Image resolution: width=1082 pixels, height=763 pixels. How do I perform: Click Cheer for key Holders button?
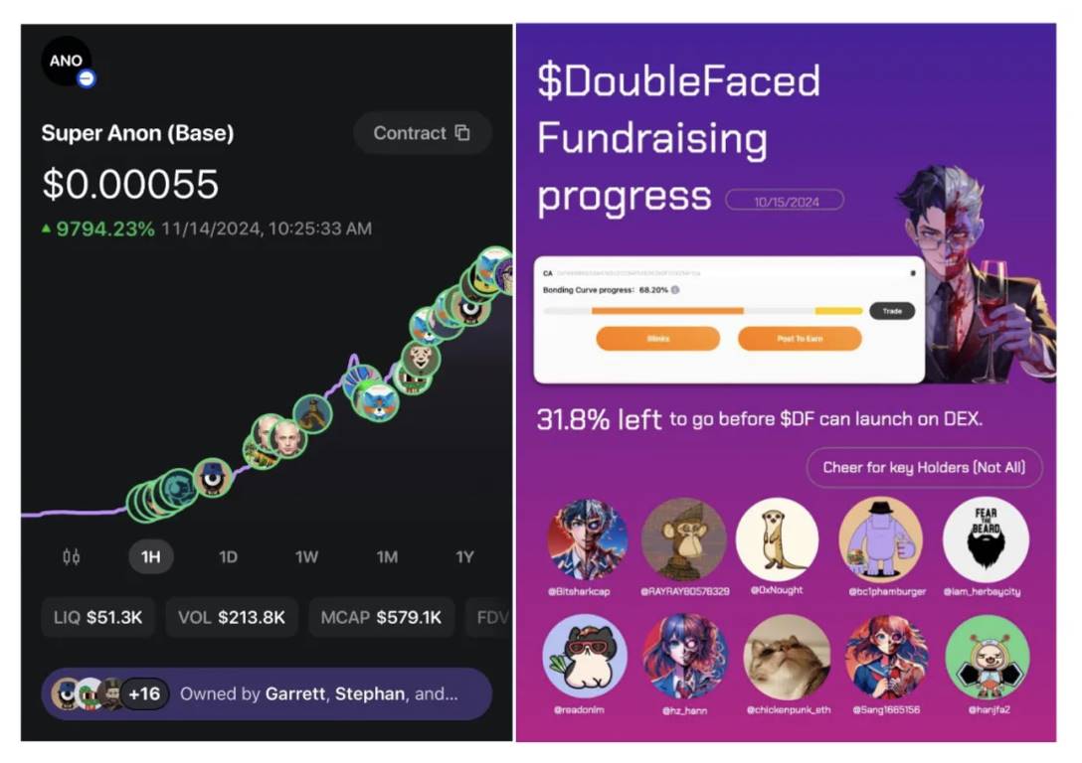[x=924, y=467]
